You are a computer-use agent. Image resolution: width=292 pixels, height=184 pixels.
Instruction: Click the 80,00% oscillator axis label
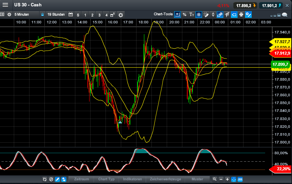coord(281,153)
